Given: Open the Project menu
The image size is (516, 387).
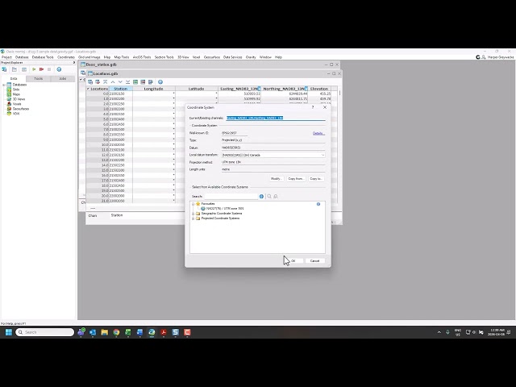Looking at the screenshot, I should pos(6,57).
